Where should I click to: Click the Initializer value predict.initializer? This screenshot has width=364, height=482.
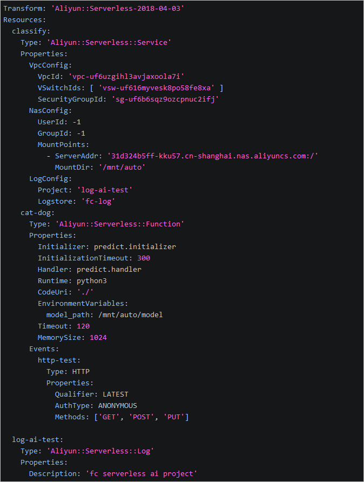coord(134,246)
